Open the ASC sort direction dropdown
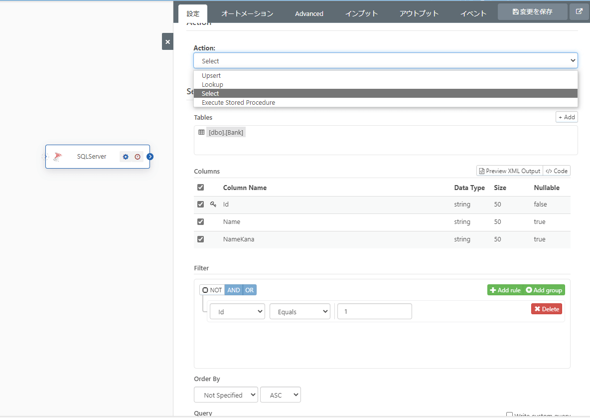This screenshot has height=418, width=590. pyautogui.click(x=280, y=395)
